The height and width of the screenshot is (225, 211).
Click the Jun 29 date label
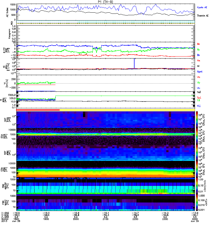(x=195, y=221)
